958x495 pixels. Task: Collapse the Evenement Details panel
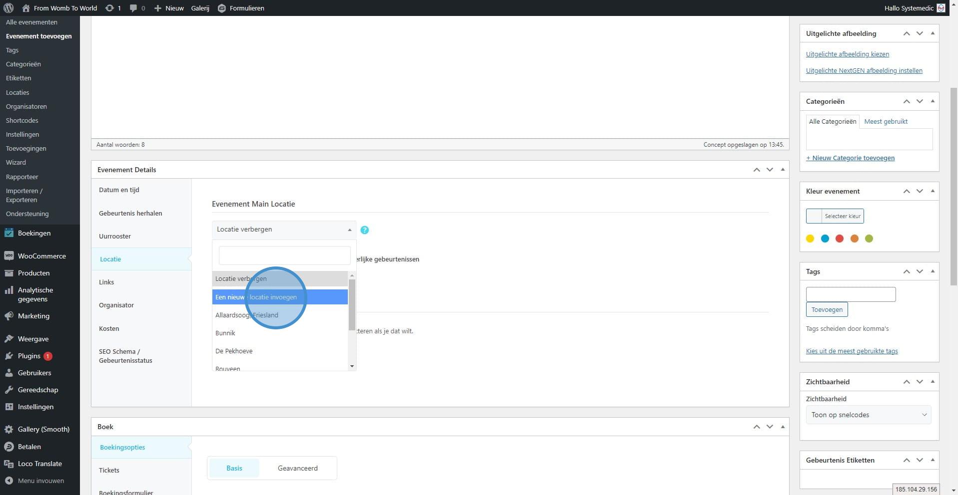point(783,170)
